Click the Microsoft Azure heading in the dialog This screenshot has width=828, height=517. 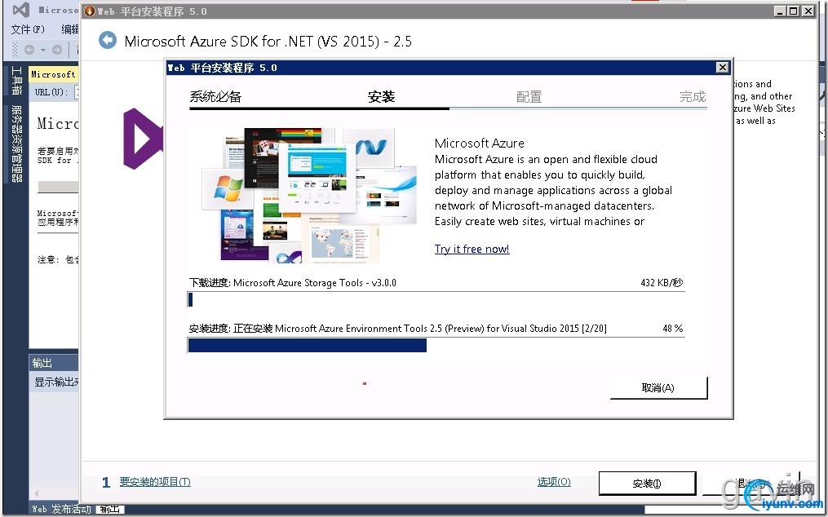tap(480, 143)
